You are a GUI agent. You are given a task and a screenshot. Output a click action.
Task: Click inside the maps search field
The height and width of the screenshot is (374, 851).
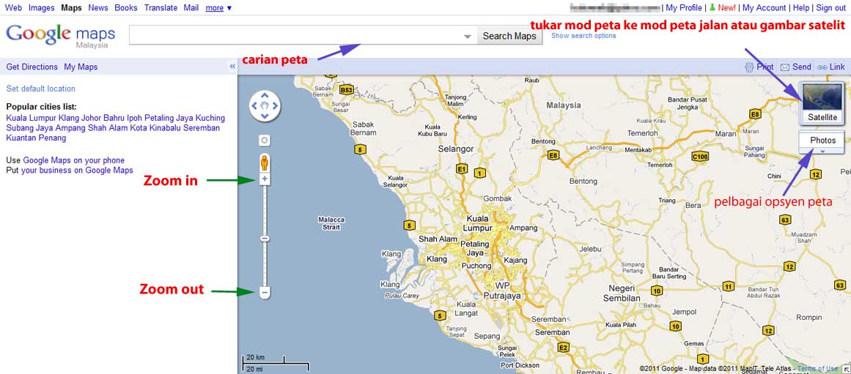click(298, 37)
